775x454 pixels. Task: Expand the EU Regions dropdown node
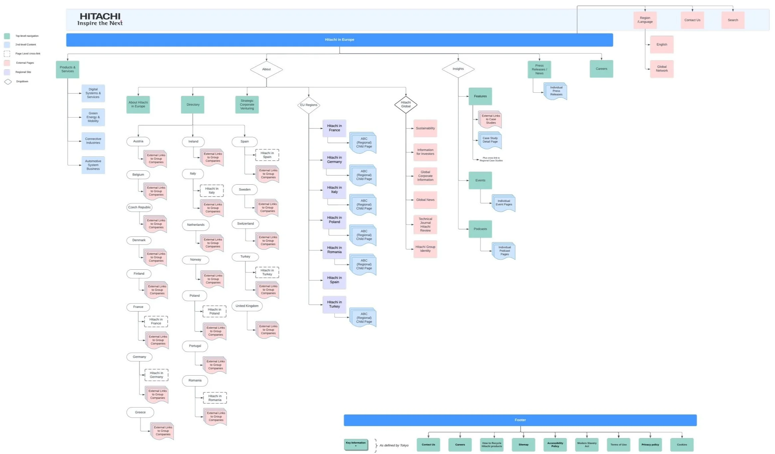[309, 105]
